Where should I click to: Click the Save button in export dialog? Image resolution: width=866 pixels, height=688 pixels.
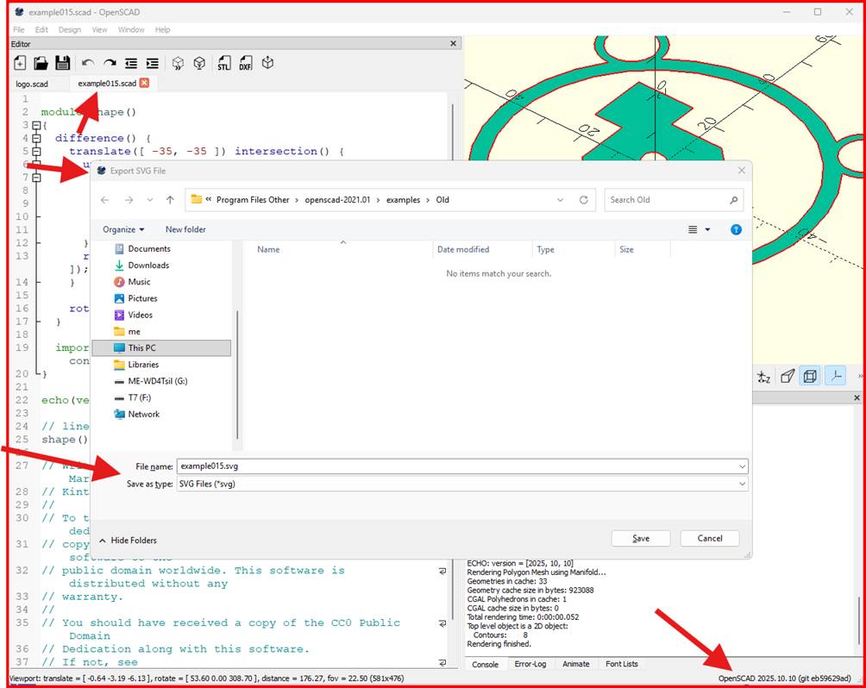pos(641,538)
